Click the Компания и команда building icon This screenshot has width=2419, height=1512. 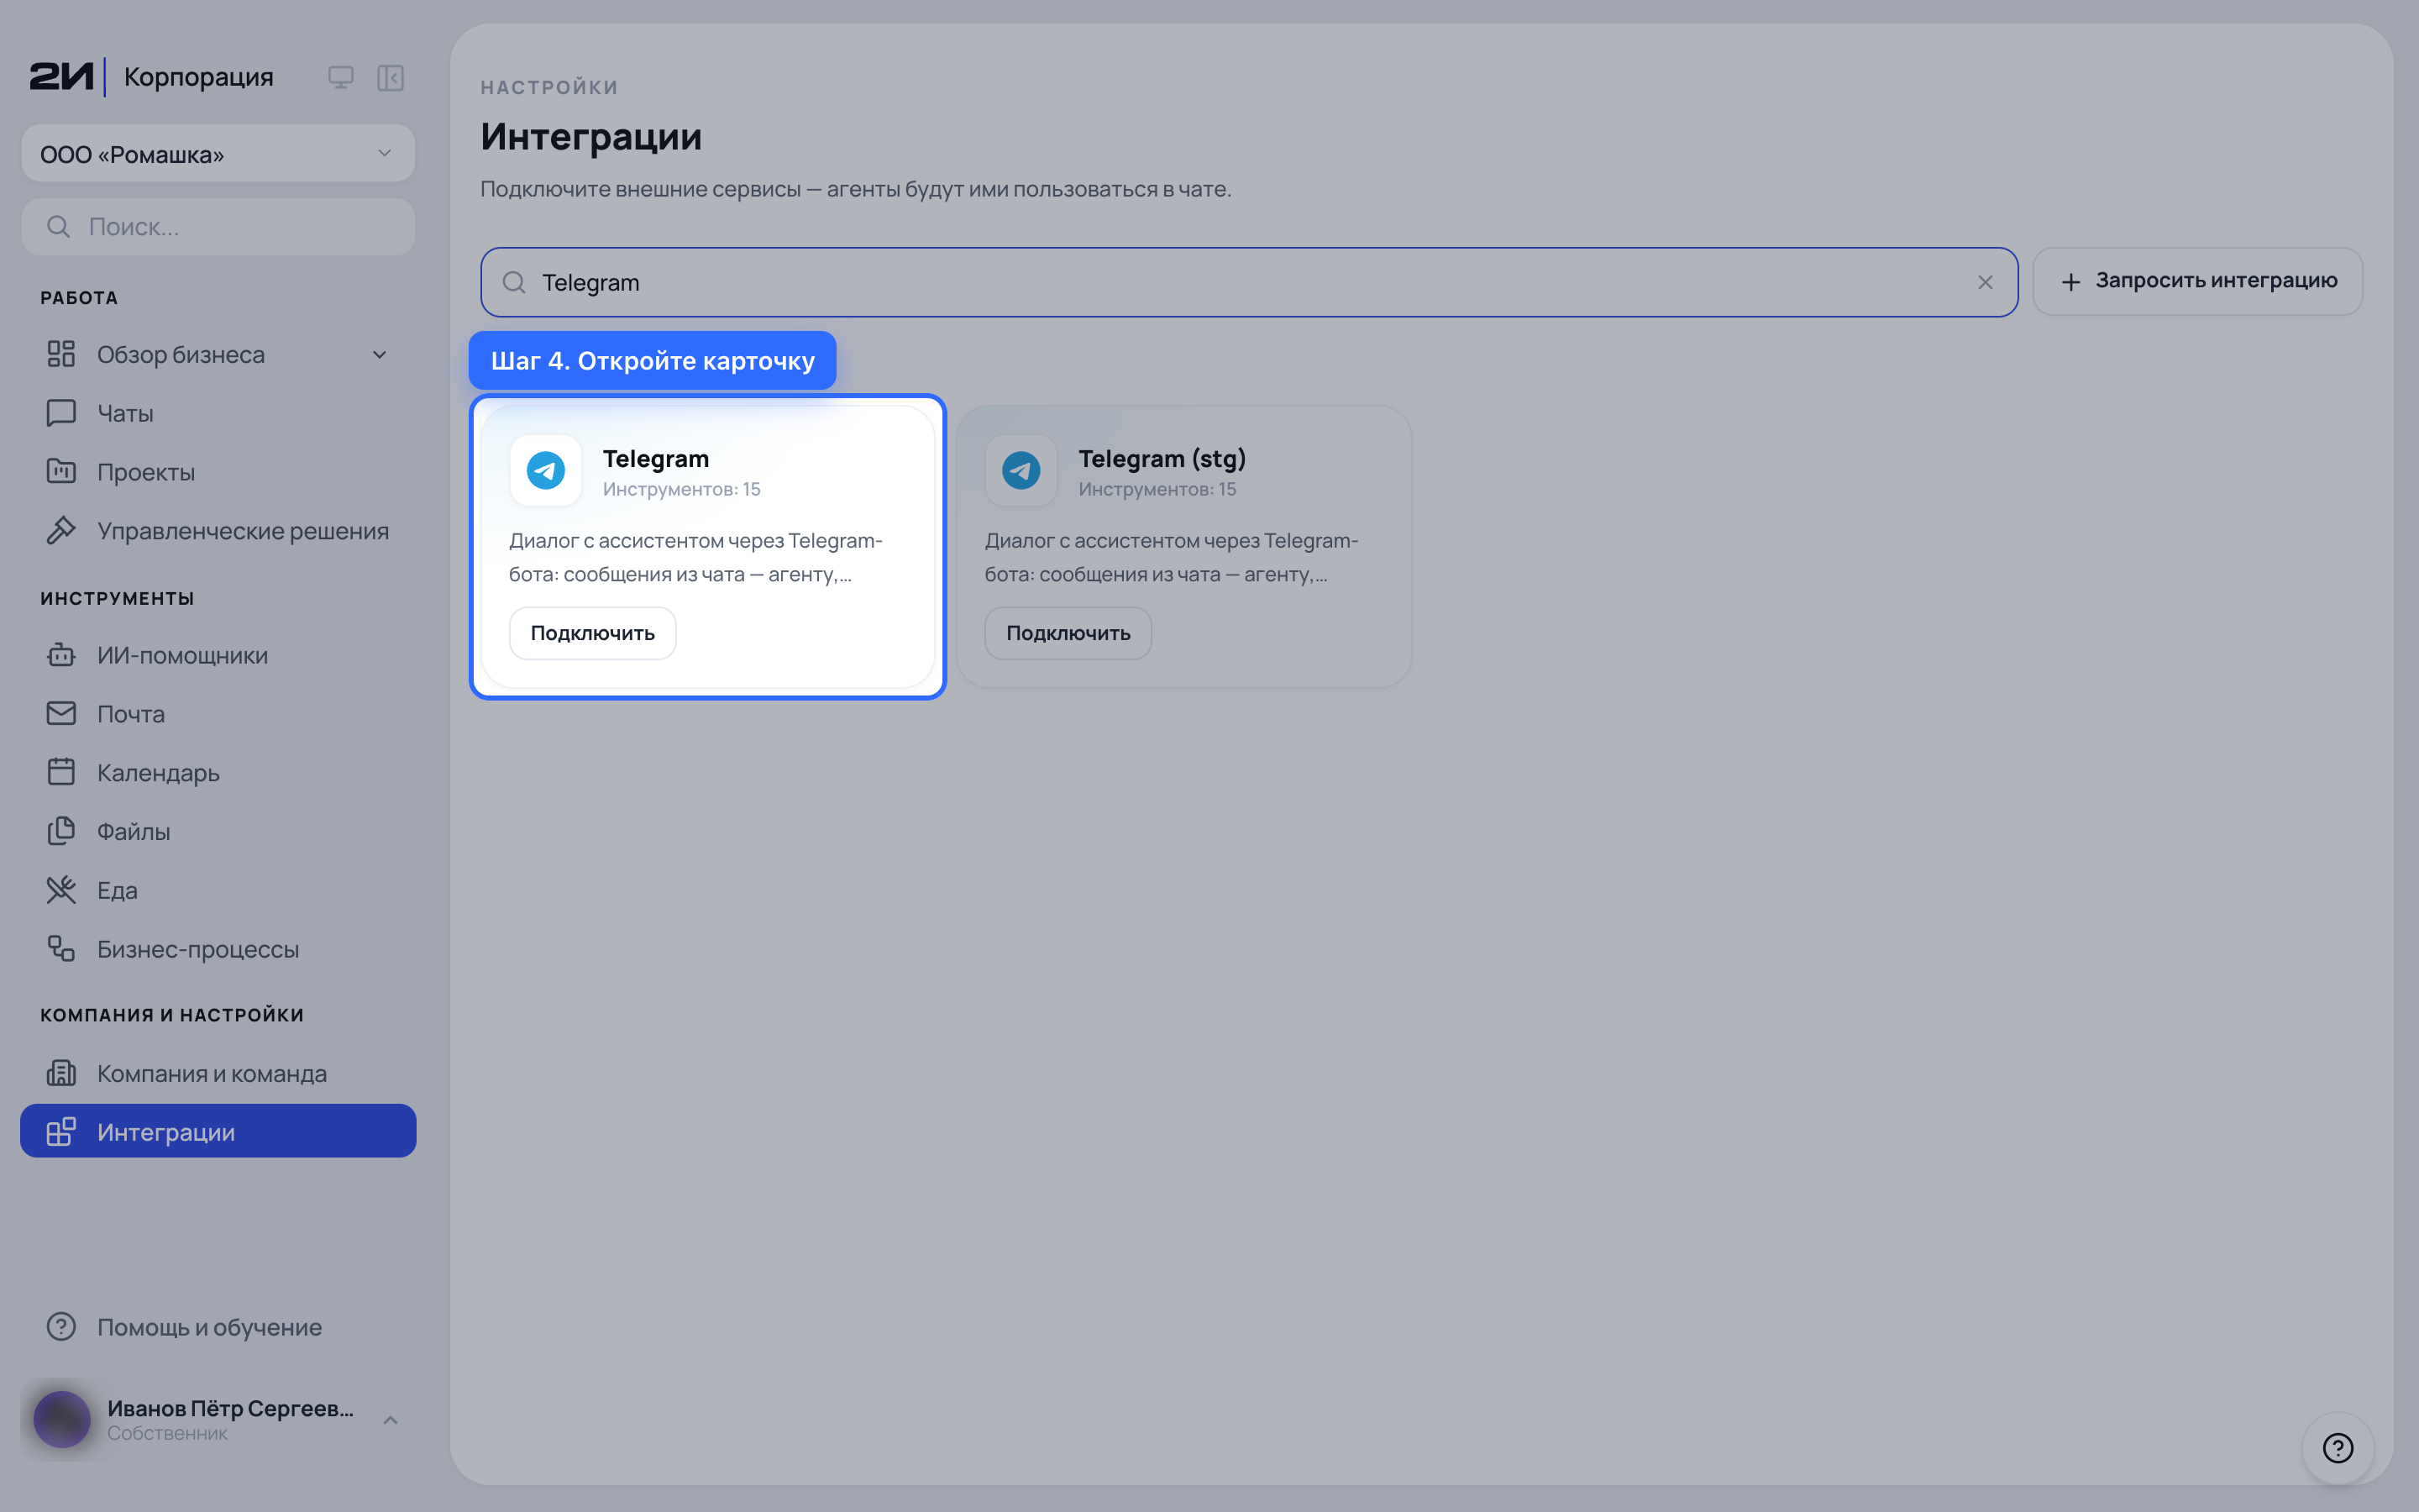click(61, 1073)
